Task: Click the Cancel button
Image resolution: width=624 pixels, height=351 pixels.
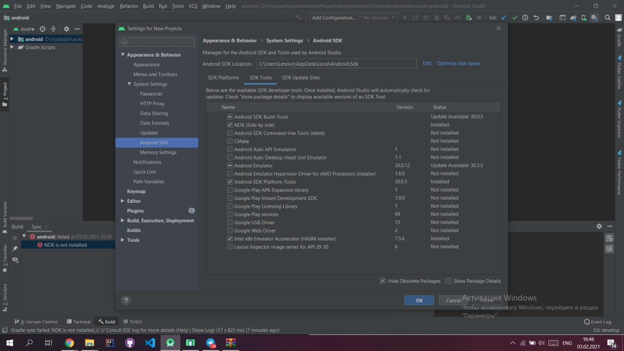Action: (453, 300)
